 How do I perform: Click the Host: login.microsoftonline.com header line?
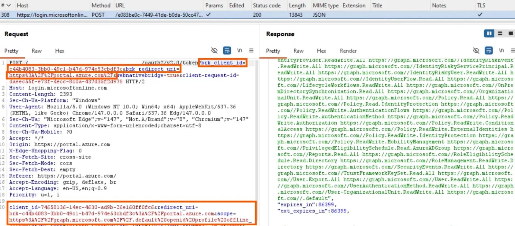click(58, 88)
